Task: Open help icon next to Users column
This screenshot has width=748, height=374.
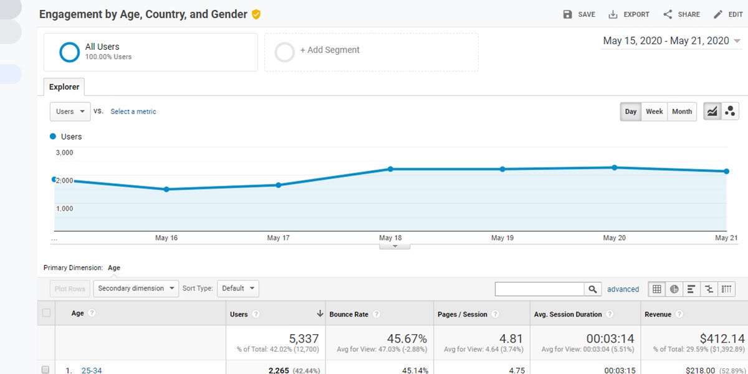Action: click(x=256, y=315)
